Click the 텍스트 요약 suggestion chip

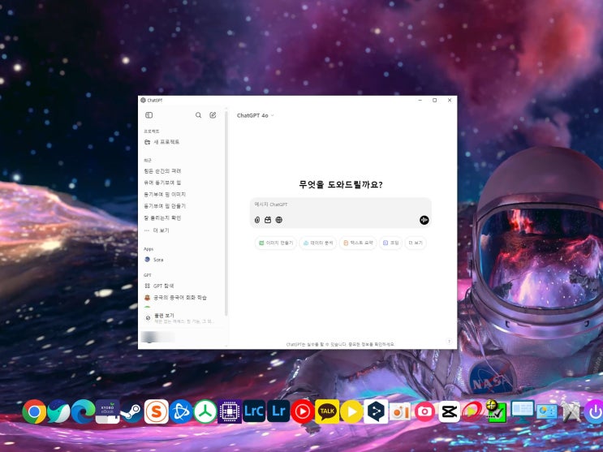pyautogui.click(x=358, y=243)
